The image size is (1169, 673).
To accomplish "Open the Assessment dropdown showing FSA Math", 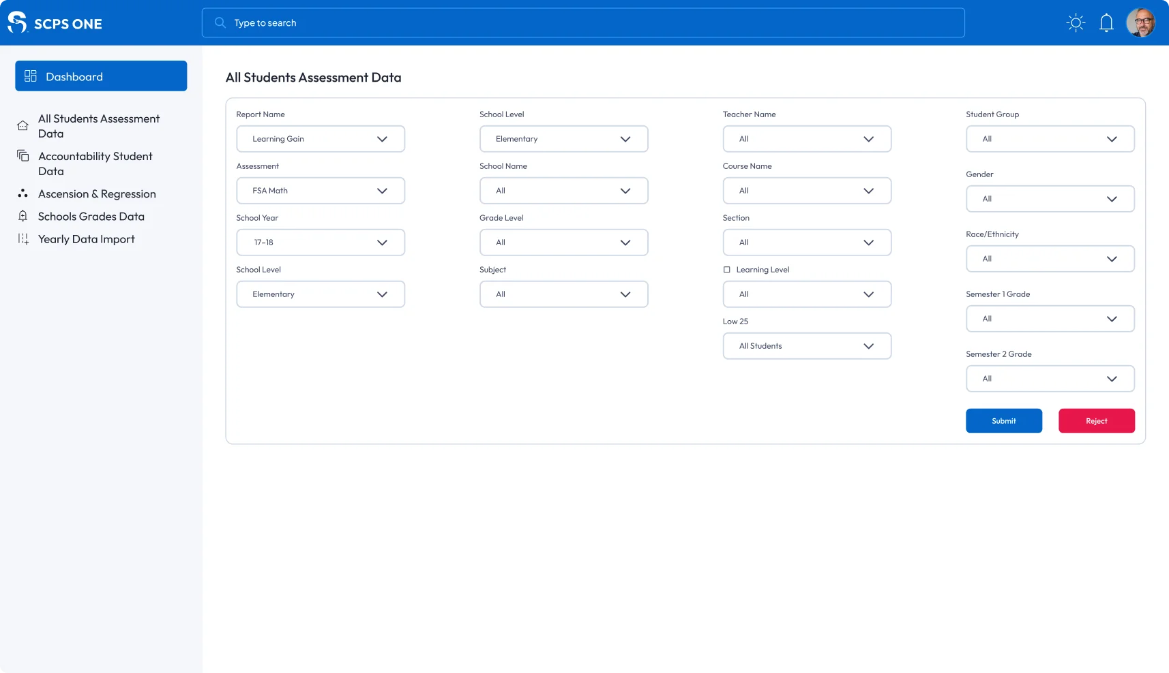I will click(x=321, y=191).
